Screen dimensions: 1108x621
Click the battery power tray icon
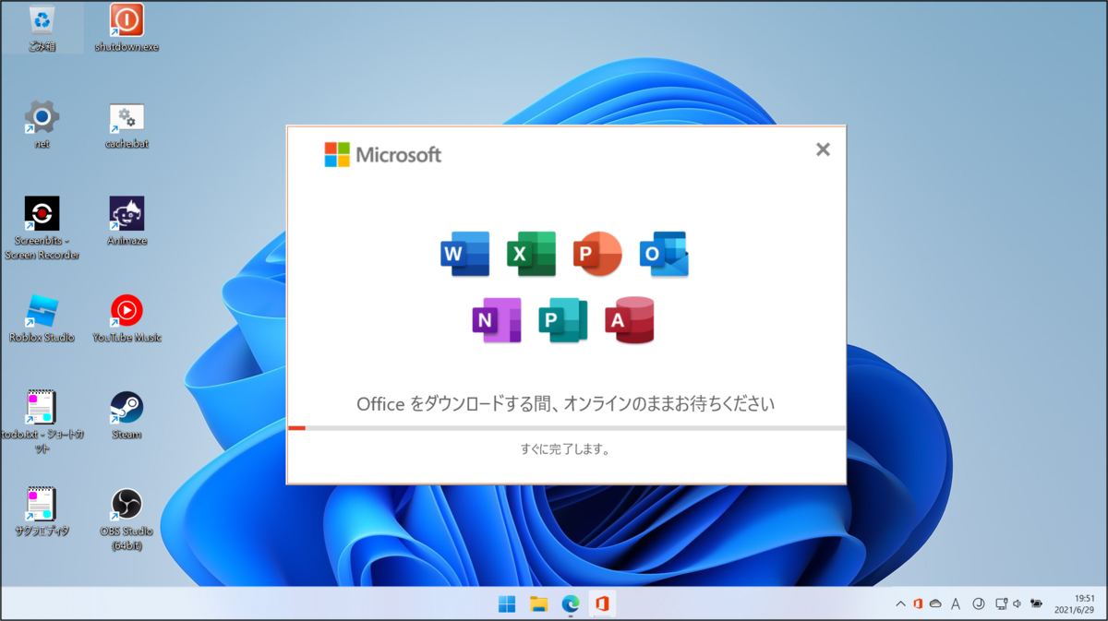1037,604
